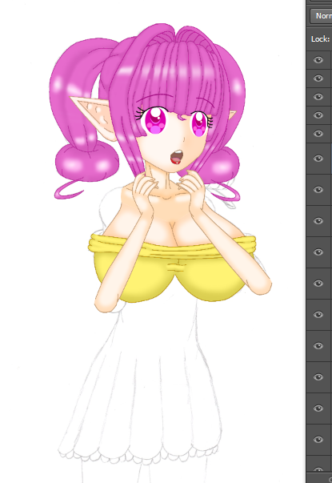
Task: Click the "Lock:" label in layers panel
Action: tap(320, 39)
